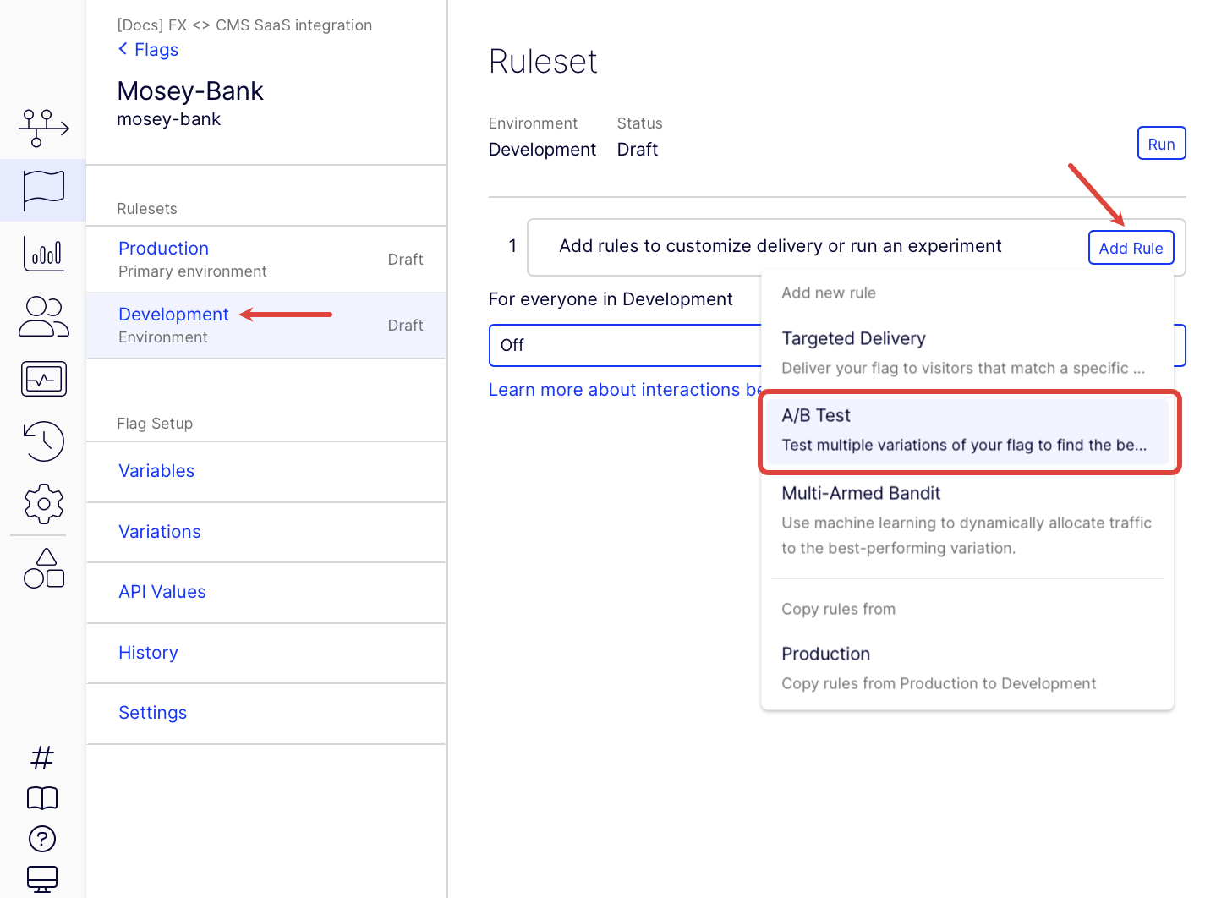The width and height of the screenshot is (1216, 898).
Task: Click the Mosey-Bank flag title
Action: pyautogui.click(x=190, y=91)
